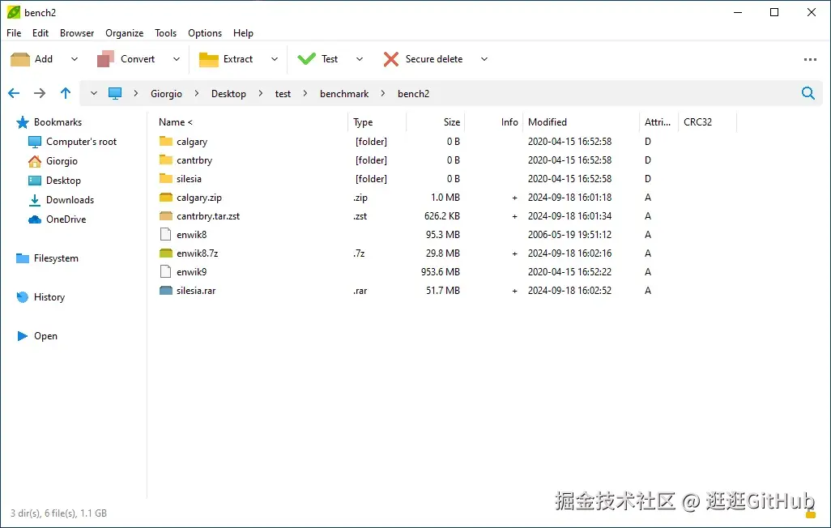This screenshot has height=528, width=831.
Task: Select the silesia.rar archive
Action: pyautogui.click(x=195, y=290)
